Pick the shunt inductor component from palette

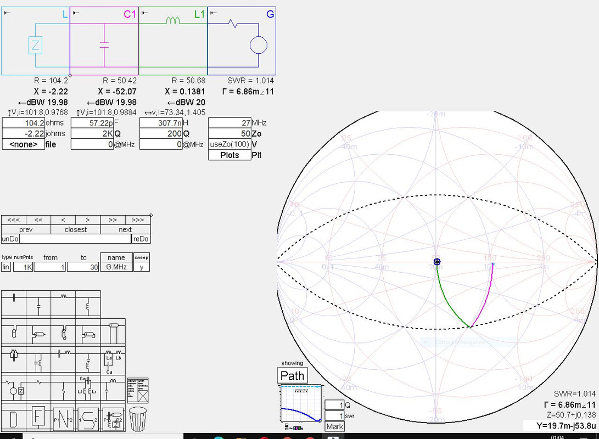[88, 303]
